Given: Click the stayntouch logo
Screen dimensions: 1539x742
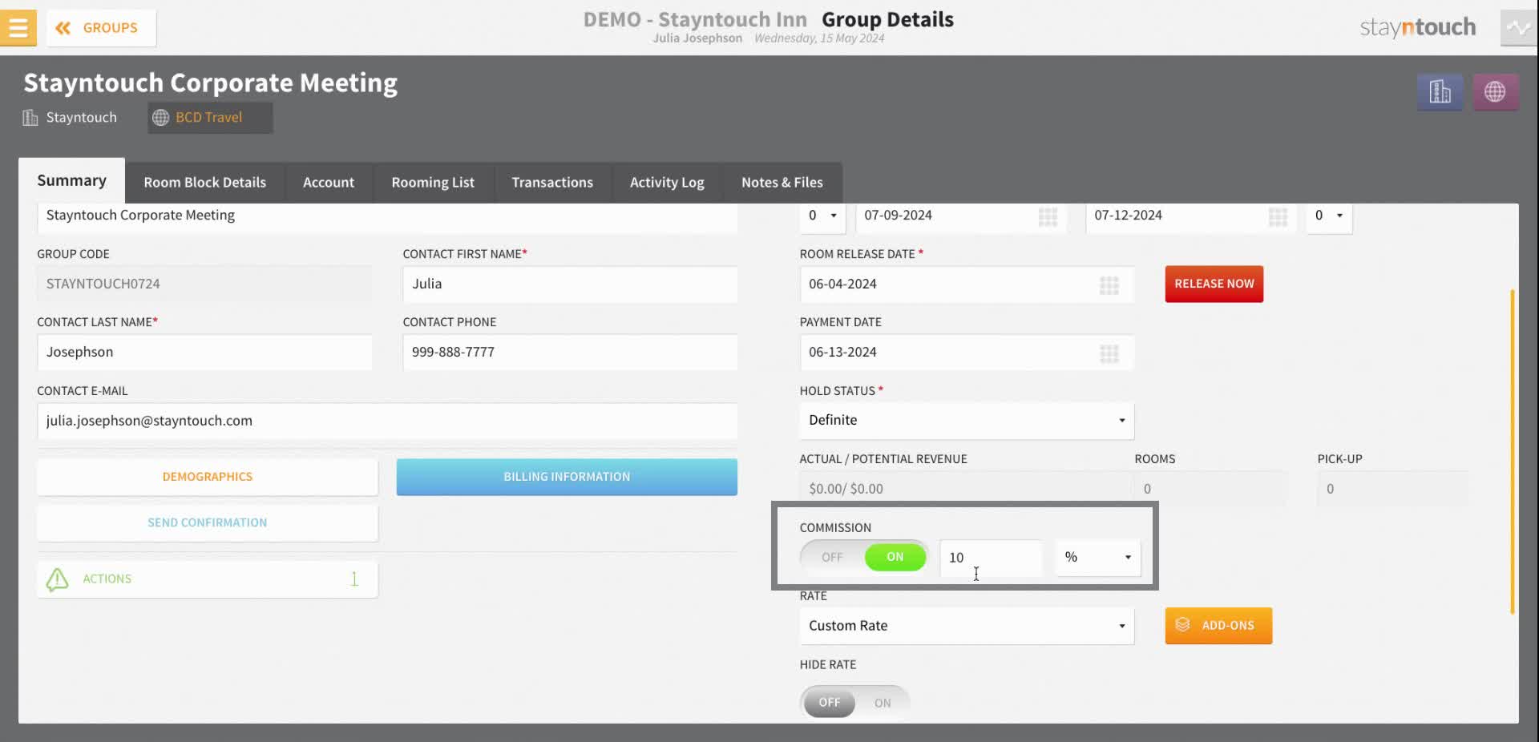Looking at the screenshot, I should [x=1417, y=28].
